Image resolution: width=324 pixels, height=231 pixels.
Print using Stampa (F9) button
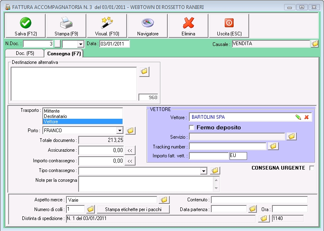point(66,26)
